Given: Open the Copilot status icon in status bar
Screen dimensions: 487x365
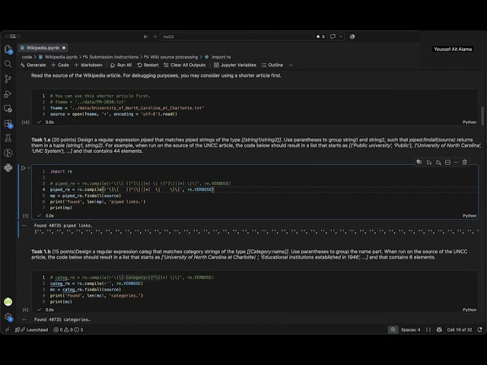Looking at the screenshot, I should click(439, 329).
